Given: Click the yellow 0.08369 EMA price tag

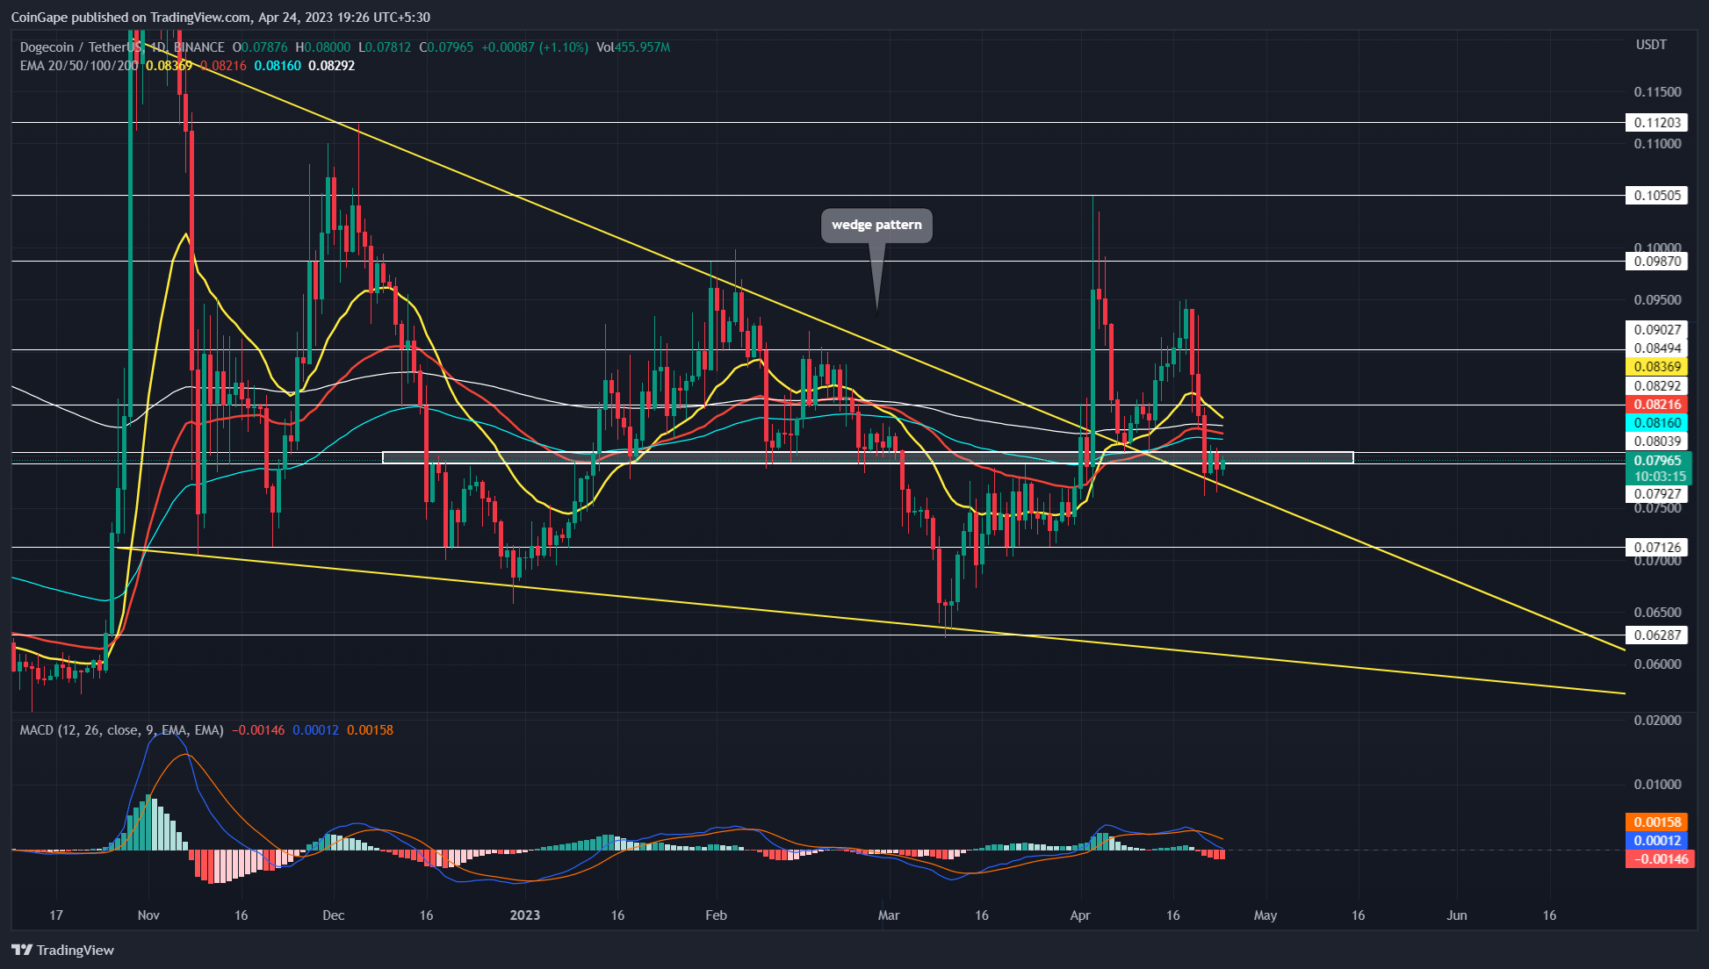Looking at the screenshot, I should (x=1656, y=367).
